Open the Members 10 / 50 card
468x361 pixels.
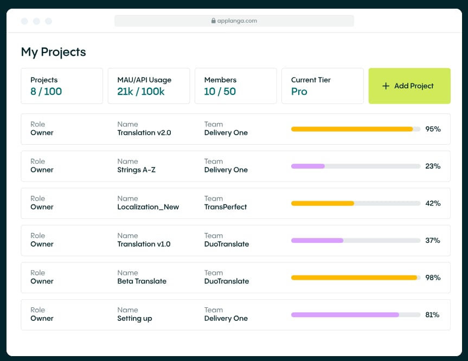tap(235, 86)
